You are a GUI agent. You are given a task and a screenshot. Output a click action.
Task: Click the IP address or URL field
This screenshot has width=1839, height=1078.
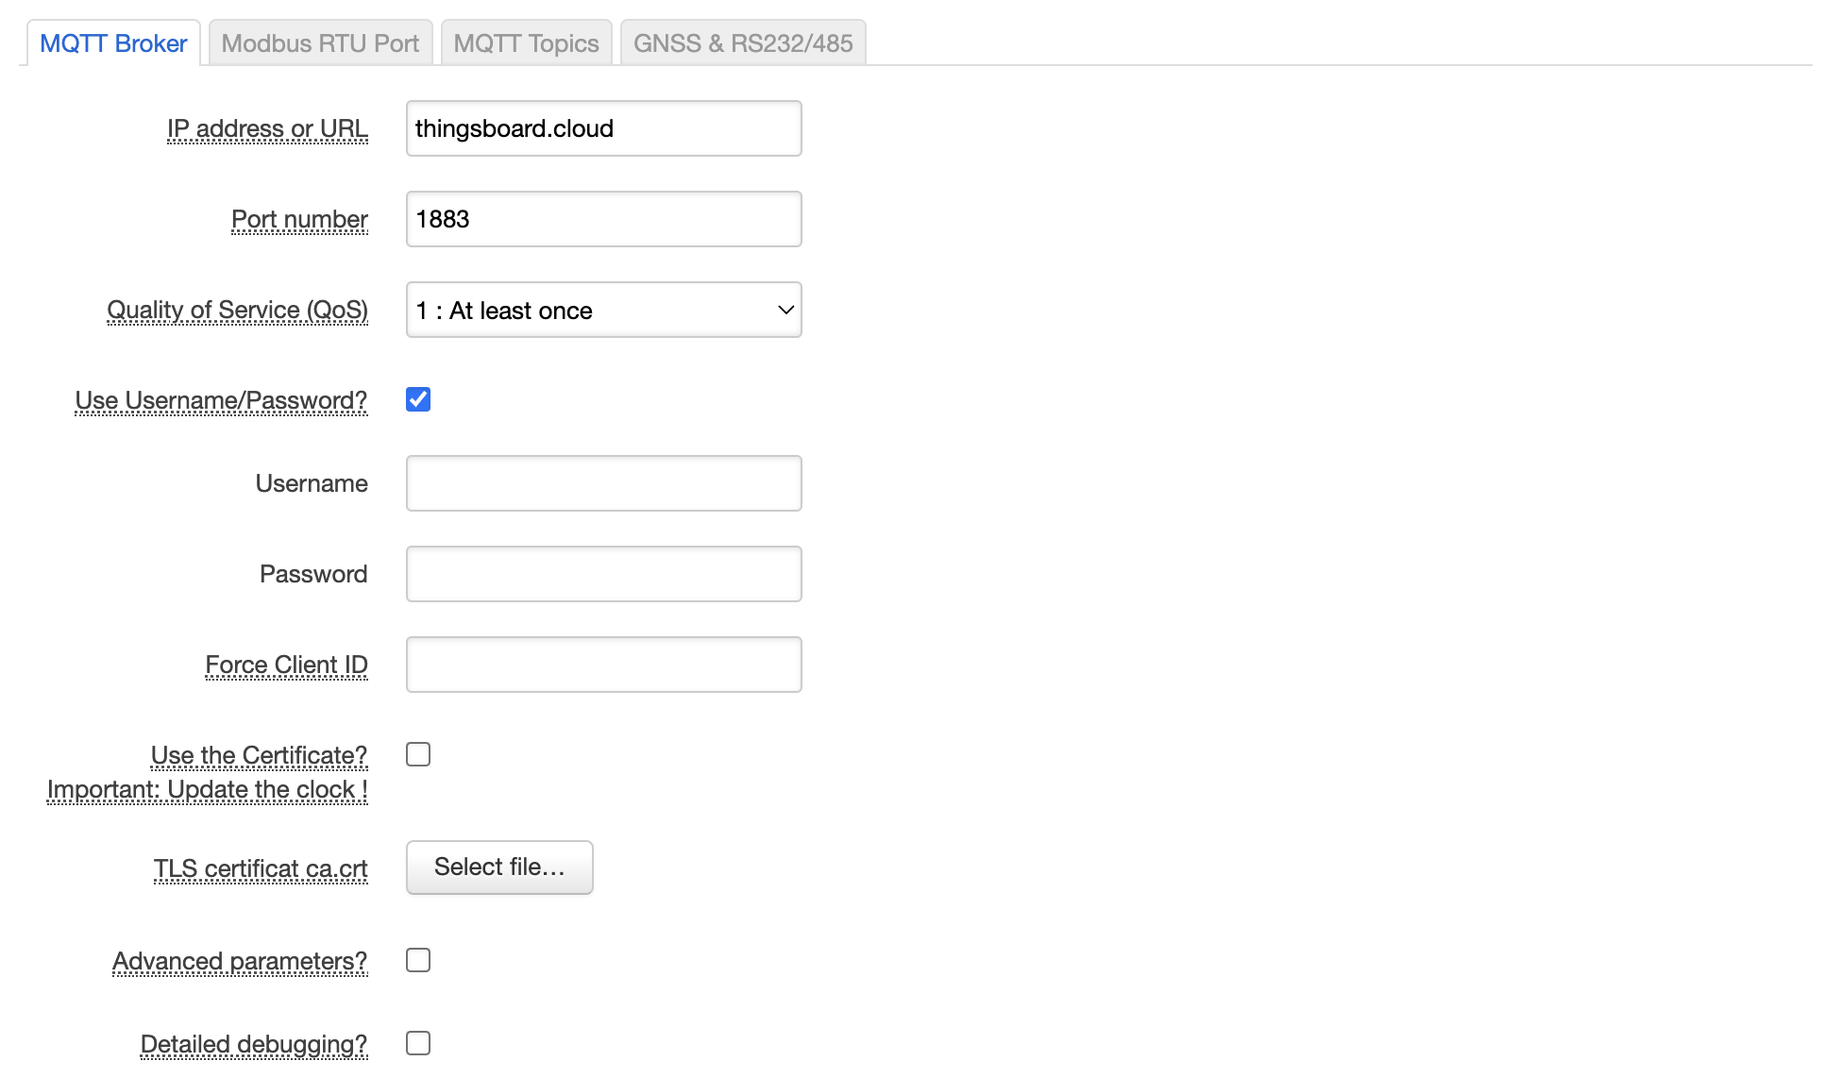(x=603, y=128)
